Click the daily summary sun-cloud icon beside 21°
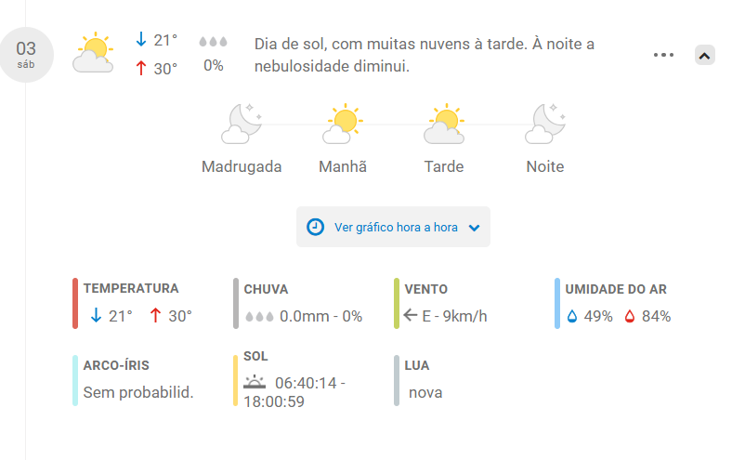Screen dimensions: 732x460 coord(93,52)
